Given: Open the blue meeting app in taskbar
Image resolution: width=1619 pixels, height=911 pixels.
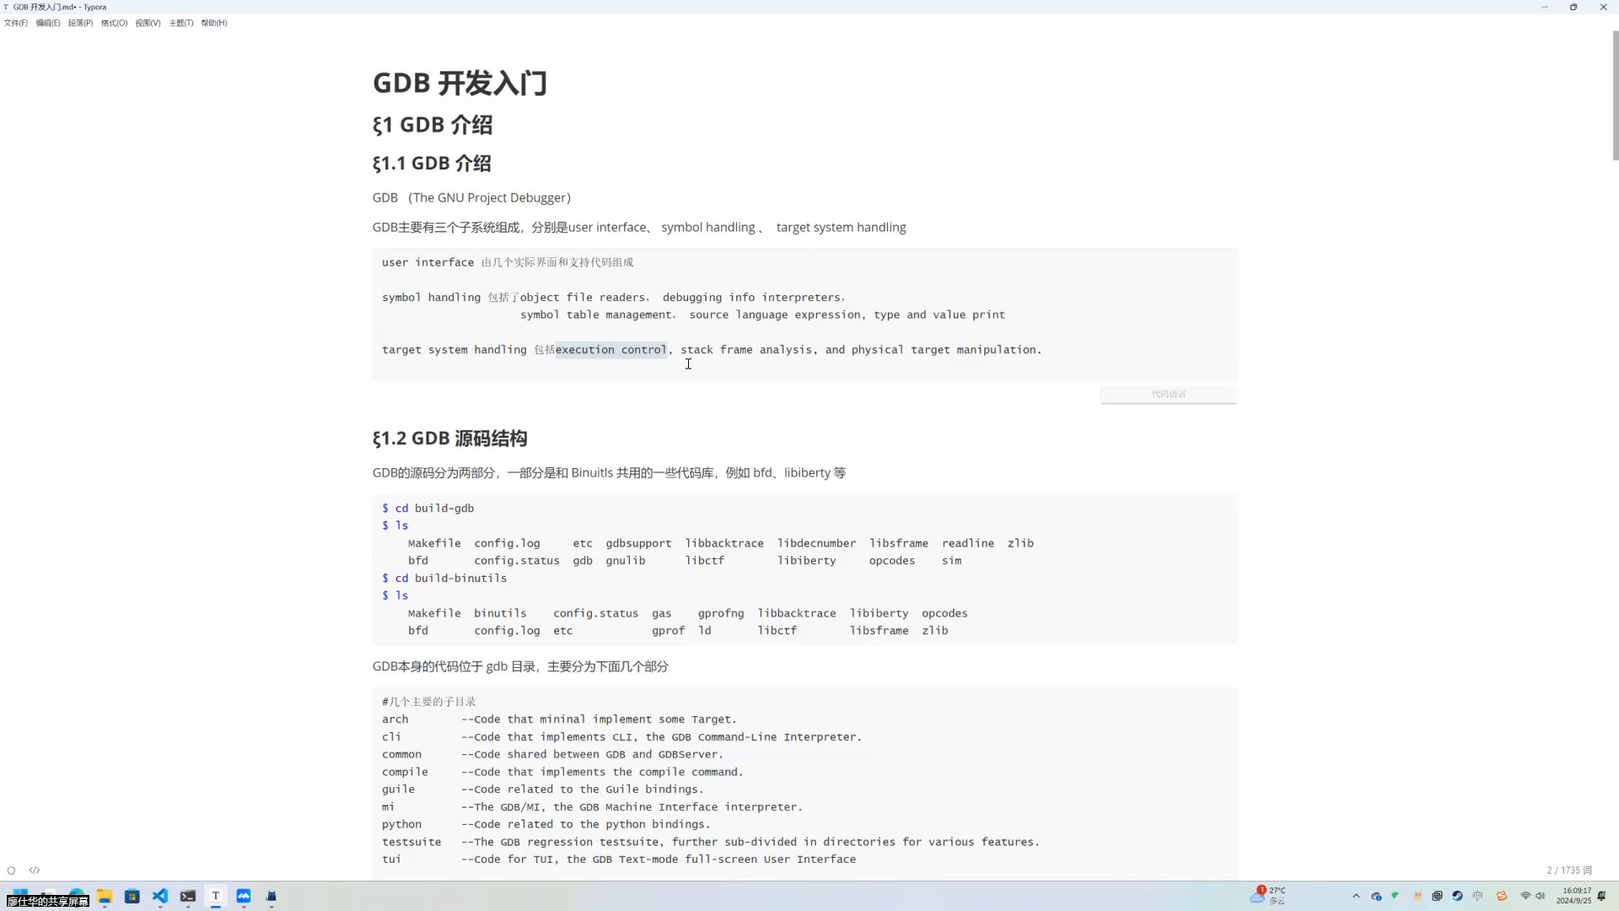Looking at the screenshot, I should point(244,896).
